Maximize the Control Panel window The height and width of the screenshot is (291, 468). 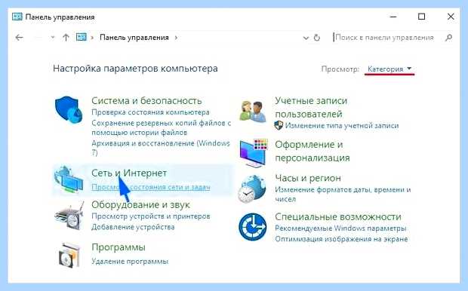[x=421, y=17]
